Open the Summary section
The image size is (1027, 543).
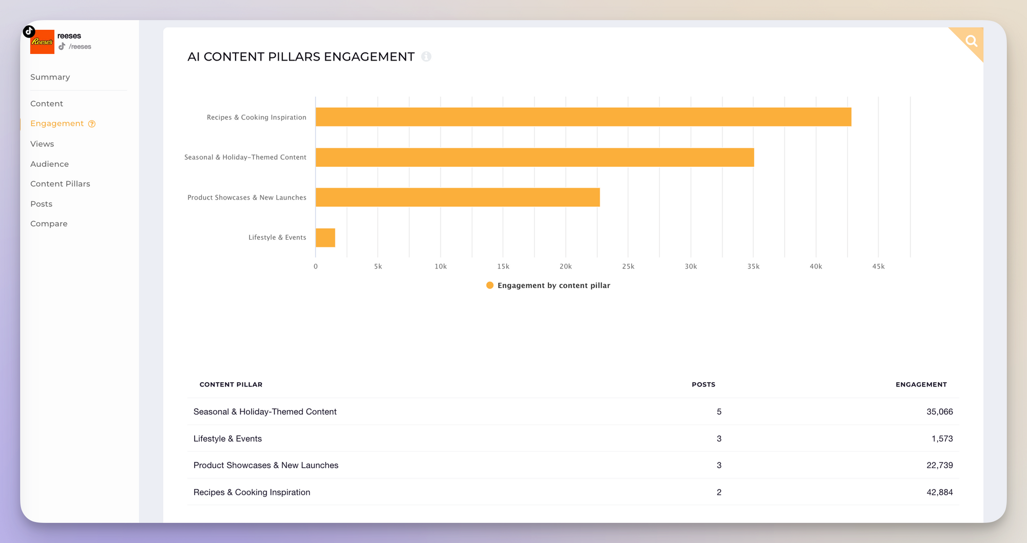coord(50,77)
